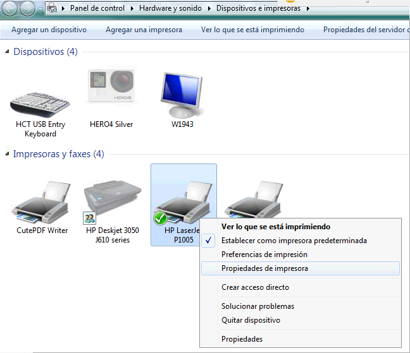Click 'Agregar un dispositivo' toolbar button
This screenshot has height=353, width=410.
tap(49, 30)
